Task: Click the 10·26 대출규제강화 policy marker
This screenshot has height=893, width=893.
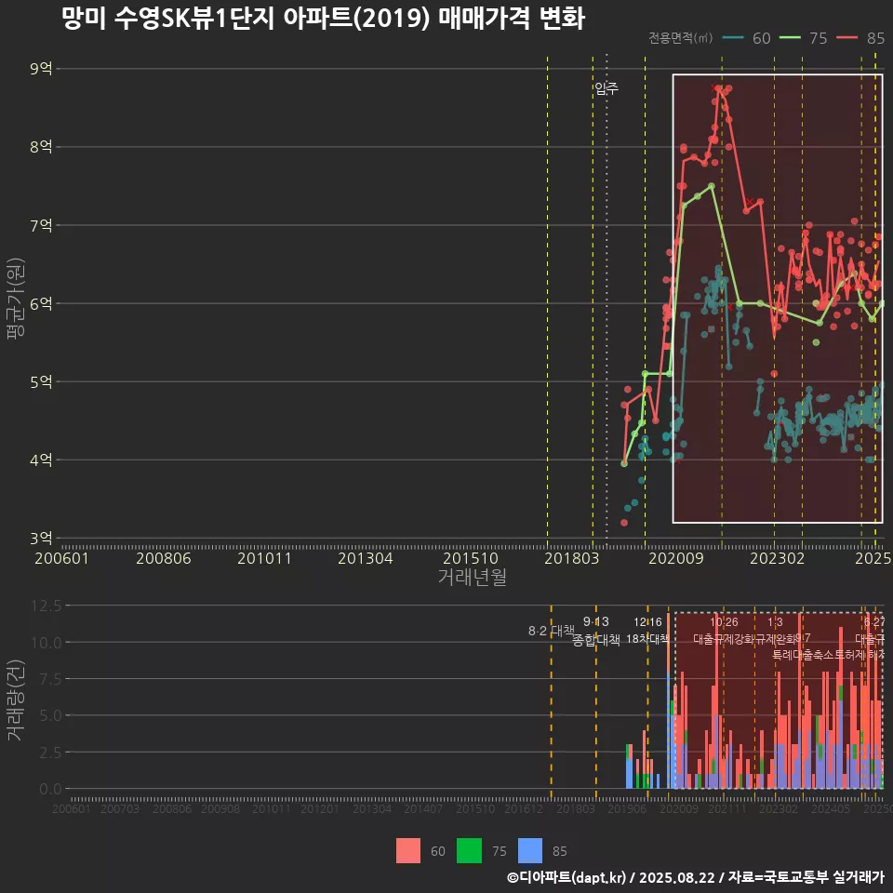Action: point(724,631)
